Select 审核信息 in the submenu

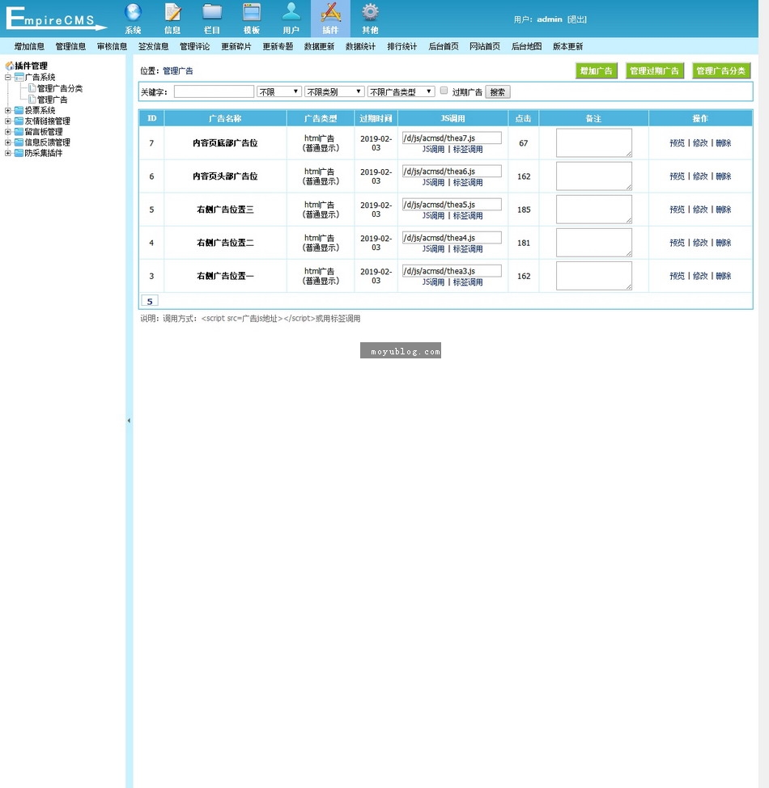[x=112, y=46]
